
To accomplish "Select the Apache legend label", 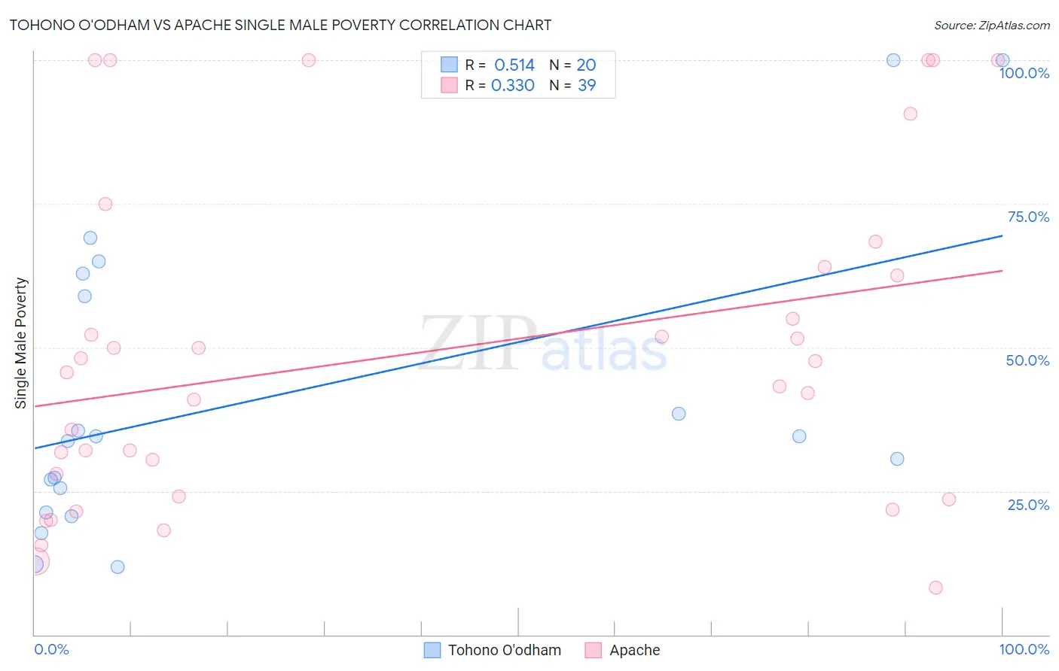I will [635, 650].
